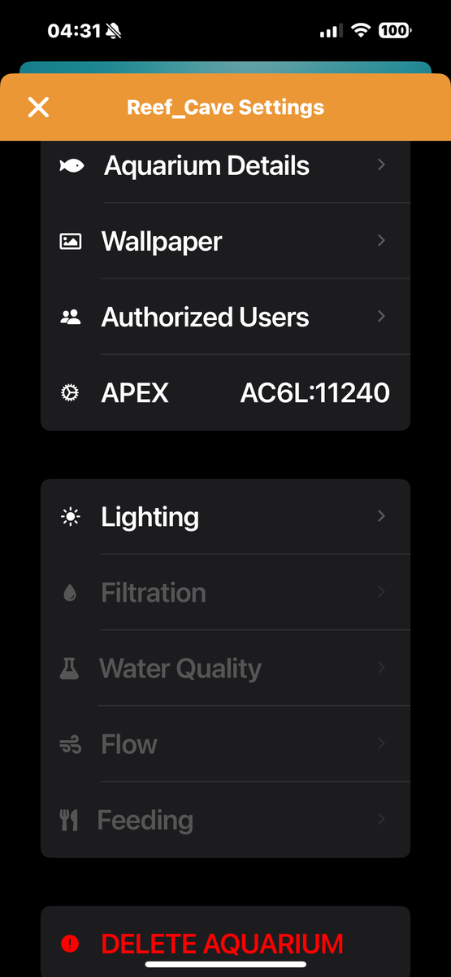Image resolution: width=451 pixels, height=977 pixels.
Task: Tap the gear icon beside APEX
Action: point(71,393)
